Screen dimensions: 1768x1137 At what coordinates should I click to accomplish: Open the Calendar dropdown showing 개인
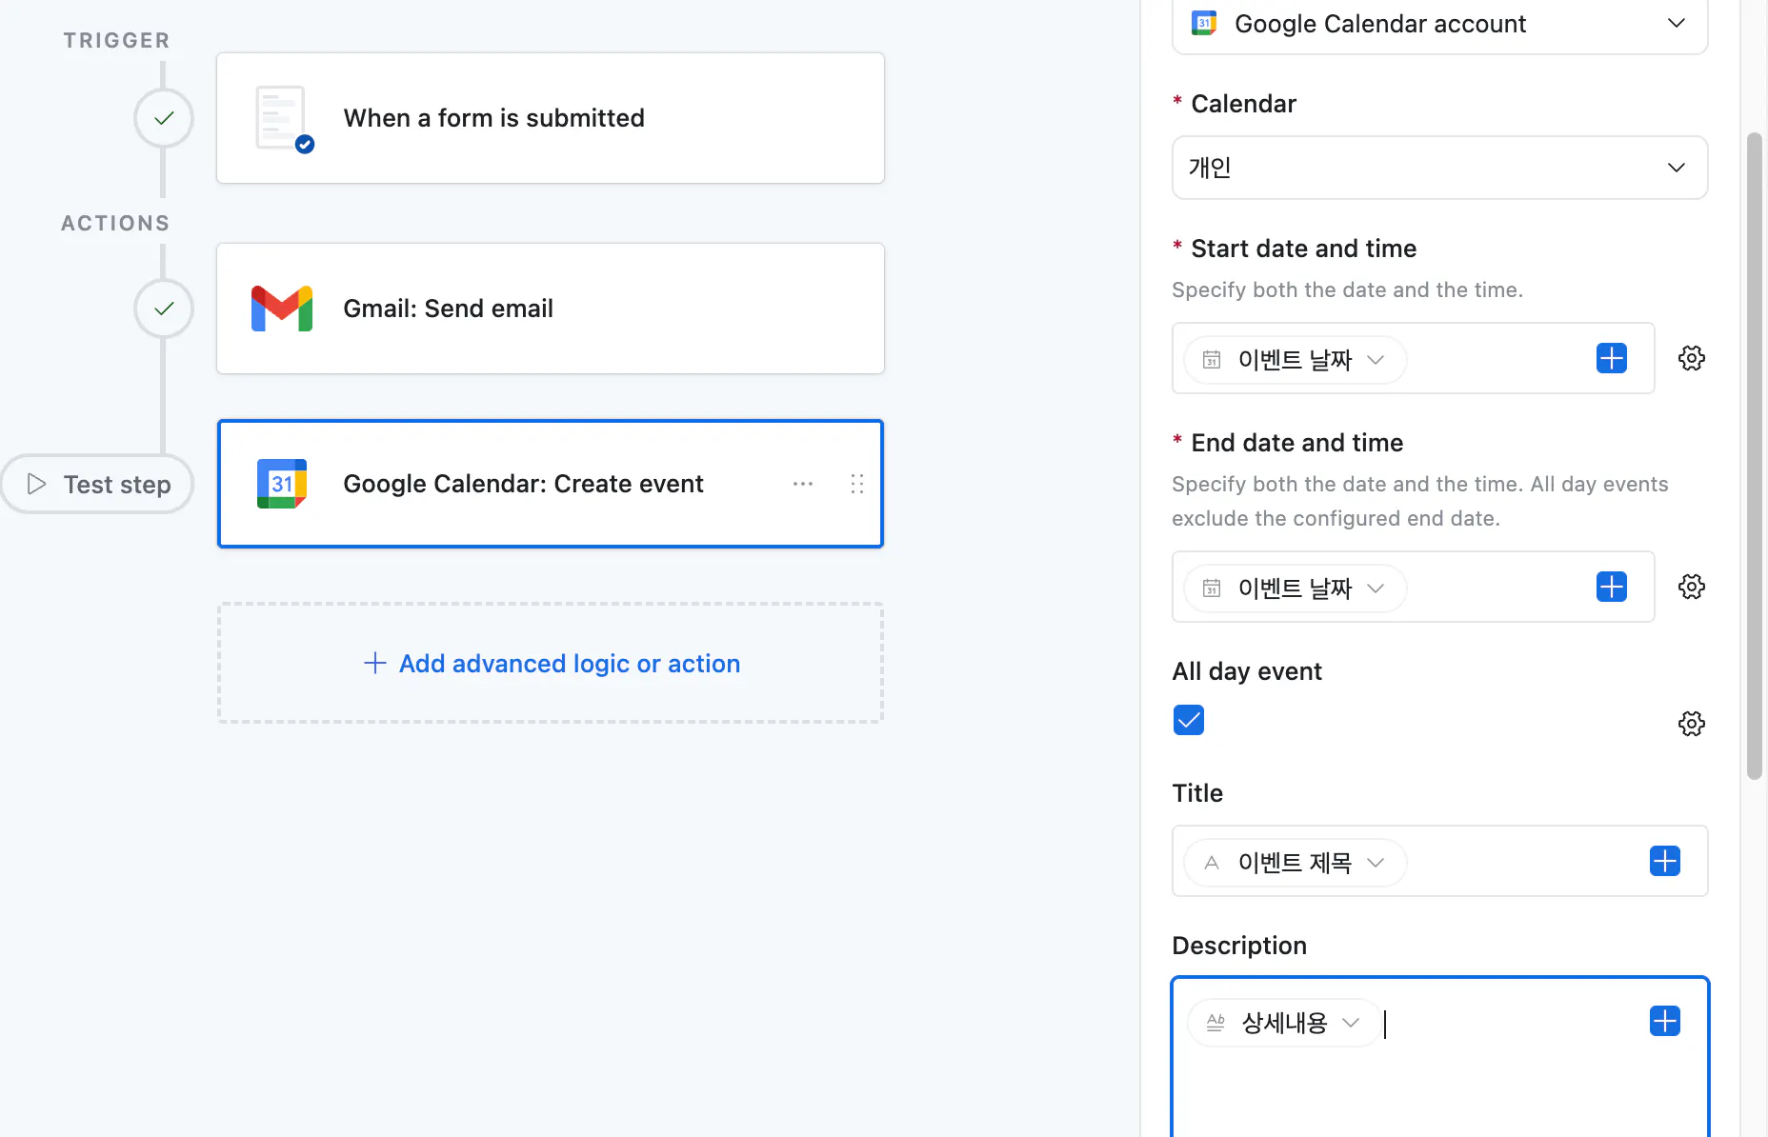1439,168
